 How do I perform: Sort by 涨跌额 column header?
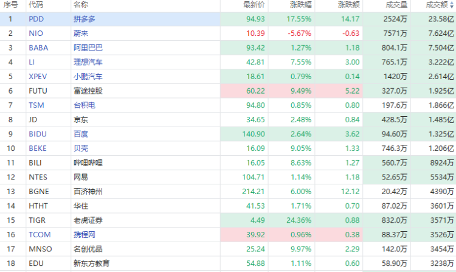[349, 5]
